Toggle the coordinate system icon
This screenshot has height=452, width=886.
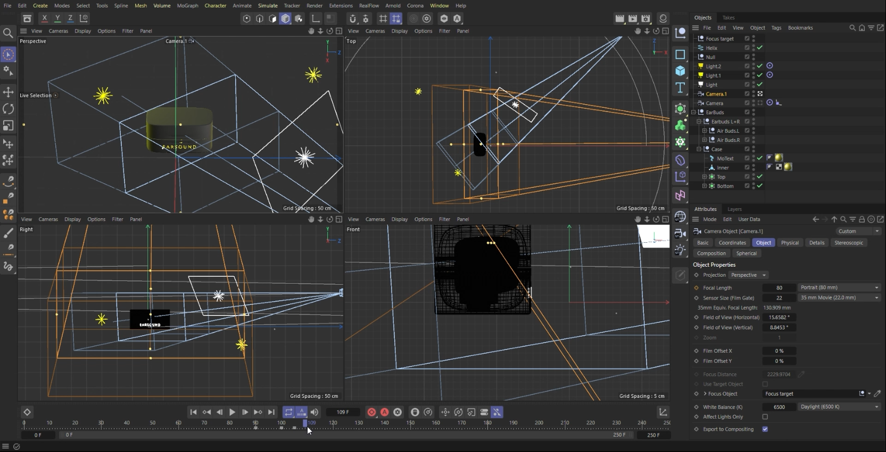84,18
